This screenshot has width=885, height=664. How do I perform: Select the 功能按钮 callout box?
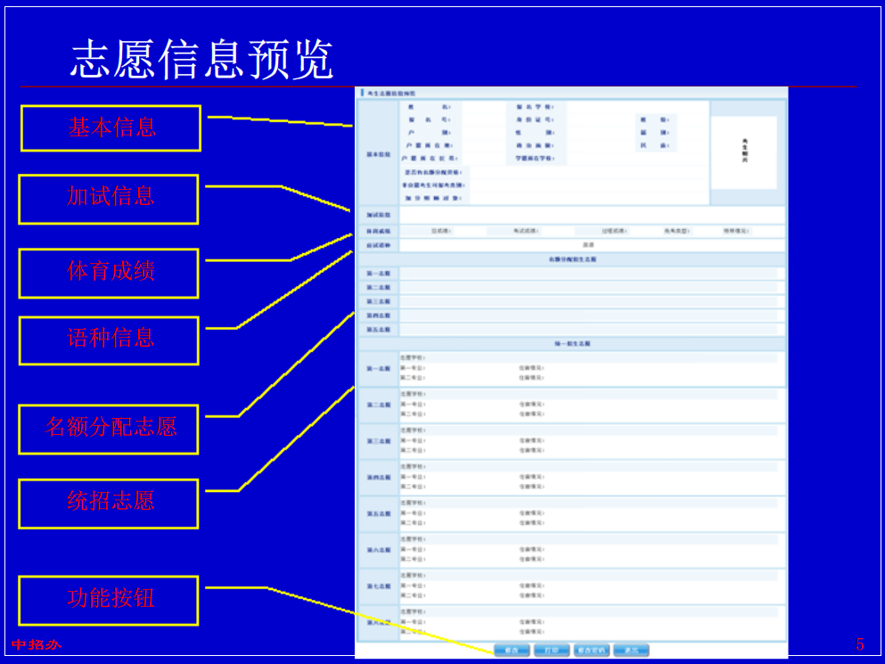tap(110, 600)
